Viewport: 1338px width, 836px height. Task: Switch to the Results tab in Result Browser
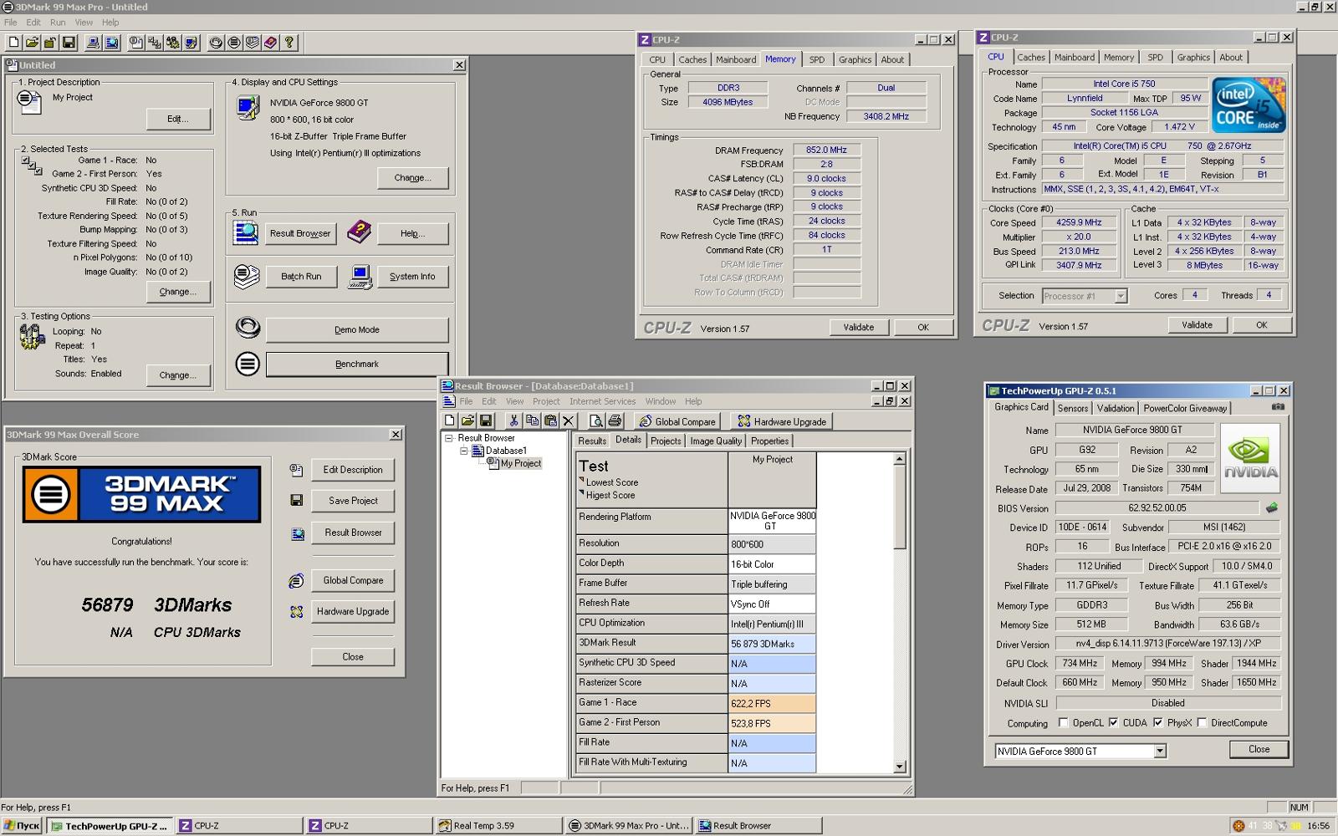pos(592,441)
